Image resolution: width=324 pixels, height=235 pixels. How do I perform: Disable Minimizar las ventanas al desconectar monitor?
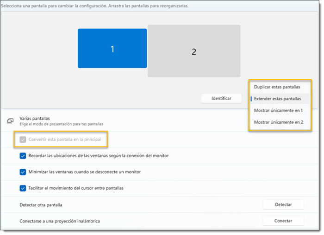pyautogui.click(x=23, y=172)
